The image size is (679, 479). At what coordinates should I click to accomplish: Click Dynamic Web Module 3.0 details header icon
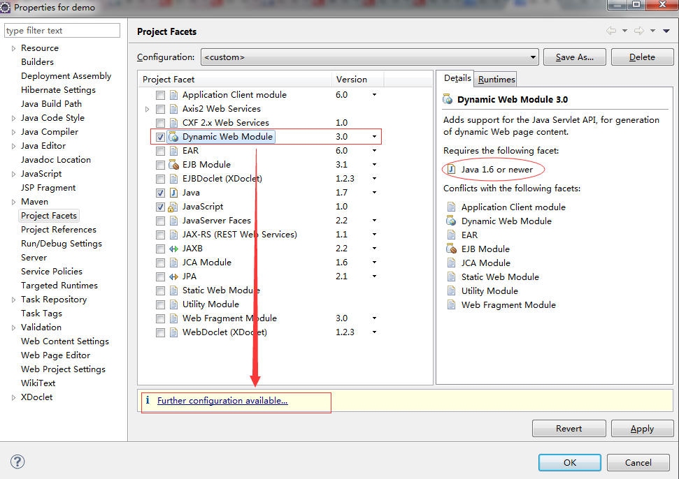point(448,99)
